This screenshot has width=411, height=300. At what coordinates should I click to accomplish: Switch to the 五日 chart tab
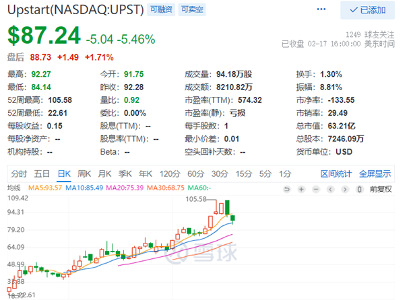tap(42, 174)
